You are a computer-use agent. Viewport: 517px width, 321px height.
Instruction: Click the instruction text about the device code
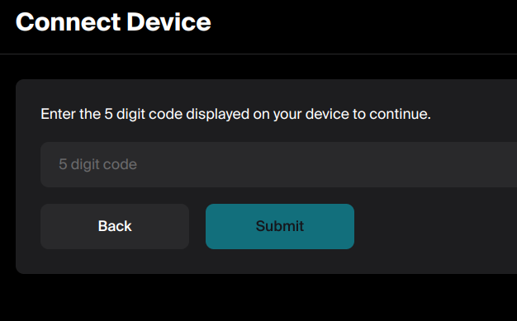pyautogui.click(x=235, y=115)
